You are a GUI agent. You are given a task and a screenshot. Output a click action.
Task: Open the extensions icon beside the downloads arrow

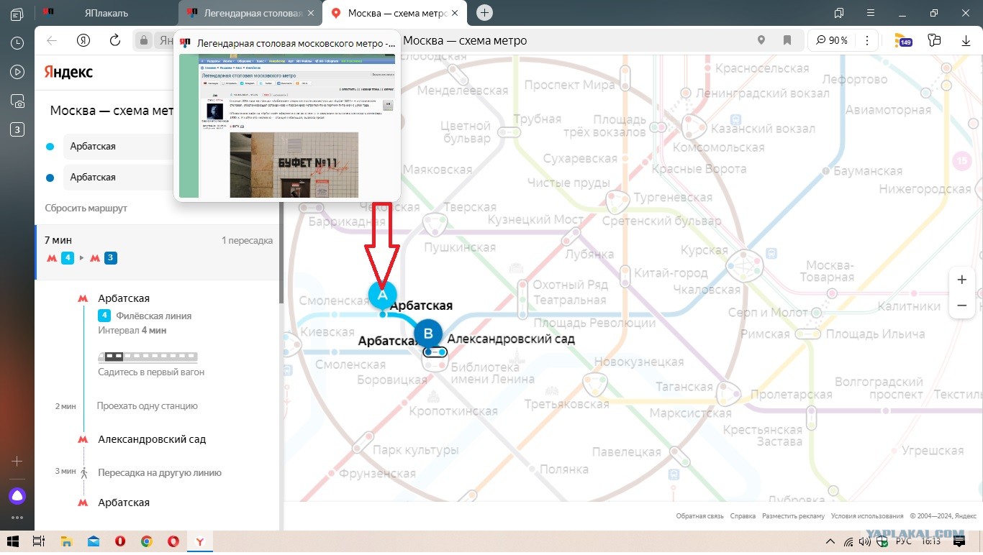click(935, 40)
